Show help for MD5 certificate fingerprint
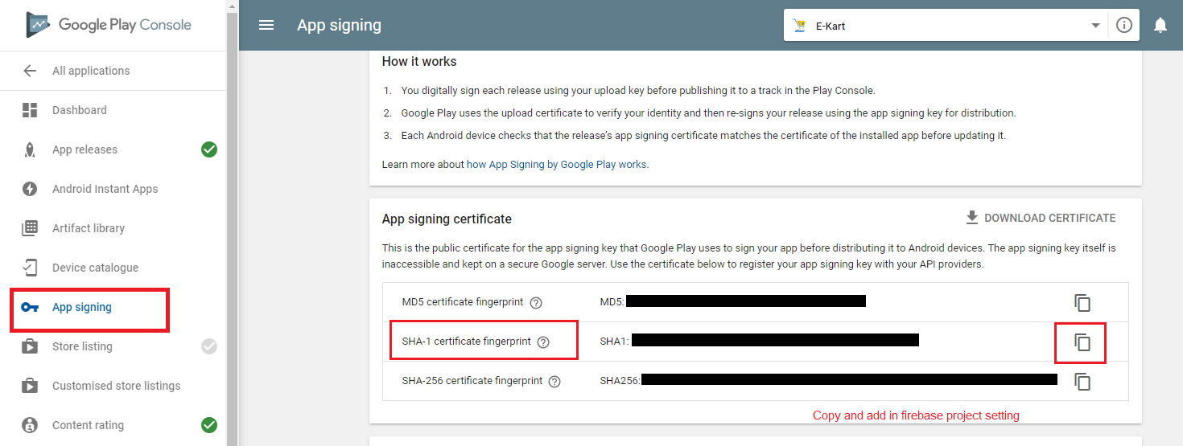The height and width of the screenshot is (446, 1183). [536, 303]
